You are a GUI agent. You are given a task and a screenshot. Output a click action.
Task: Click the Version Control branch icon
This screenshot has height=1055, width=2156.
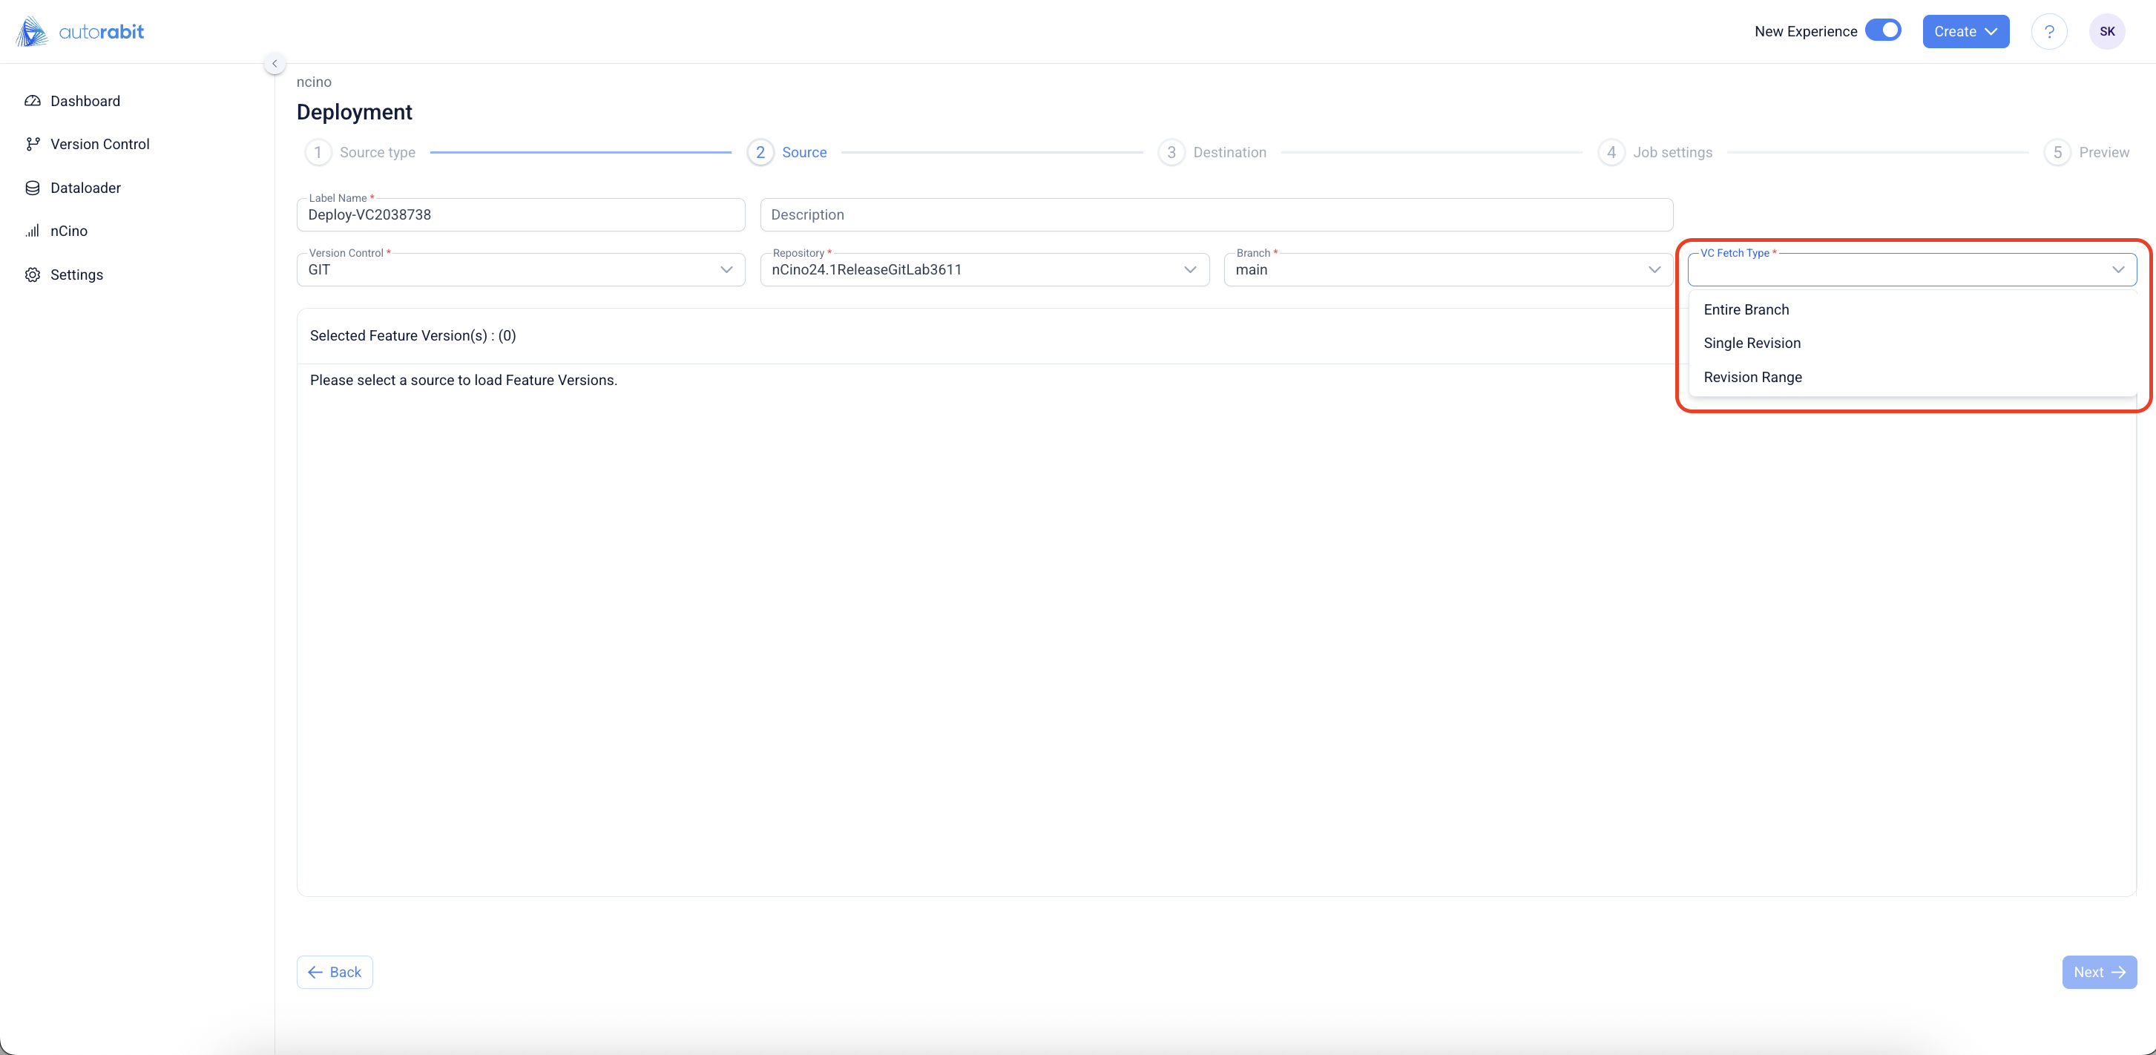click(33, 145)
